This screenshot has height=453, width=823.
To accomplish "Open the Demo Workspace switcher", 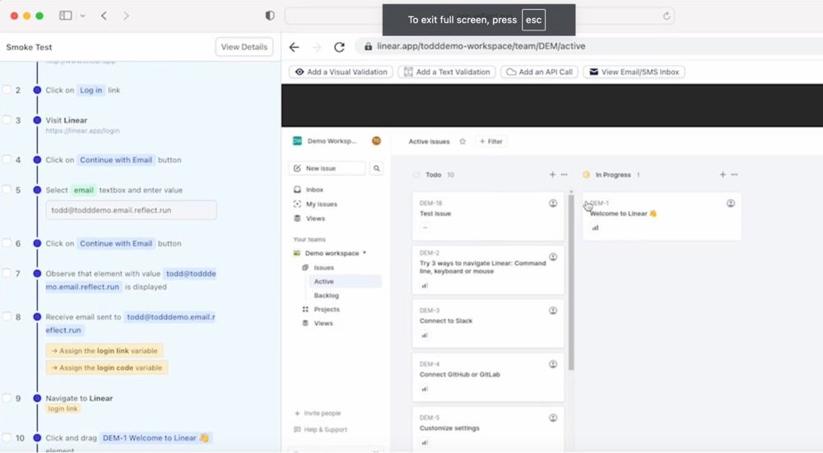I will [325, 141].
